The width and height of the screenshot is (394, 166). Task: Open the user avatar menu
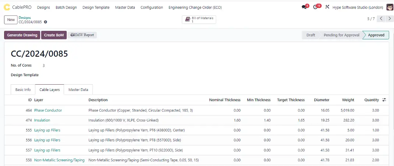(x=390, y=7)
